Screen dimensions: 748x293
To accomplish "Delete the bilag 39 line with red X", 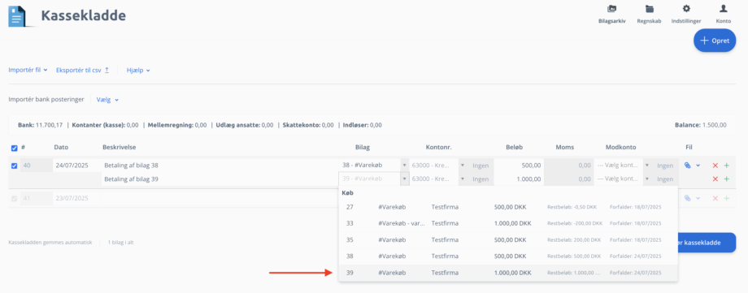I will (715, 179).
